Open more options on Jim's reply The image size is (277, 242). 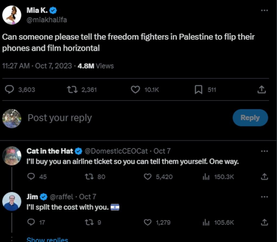(264, 197)
